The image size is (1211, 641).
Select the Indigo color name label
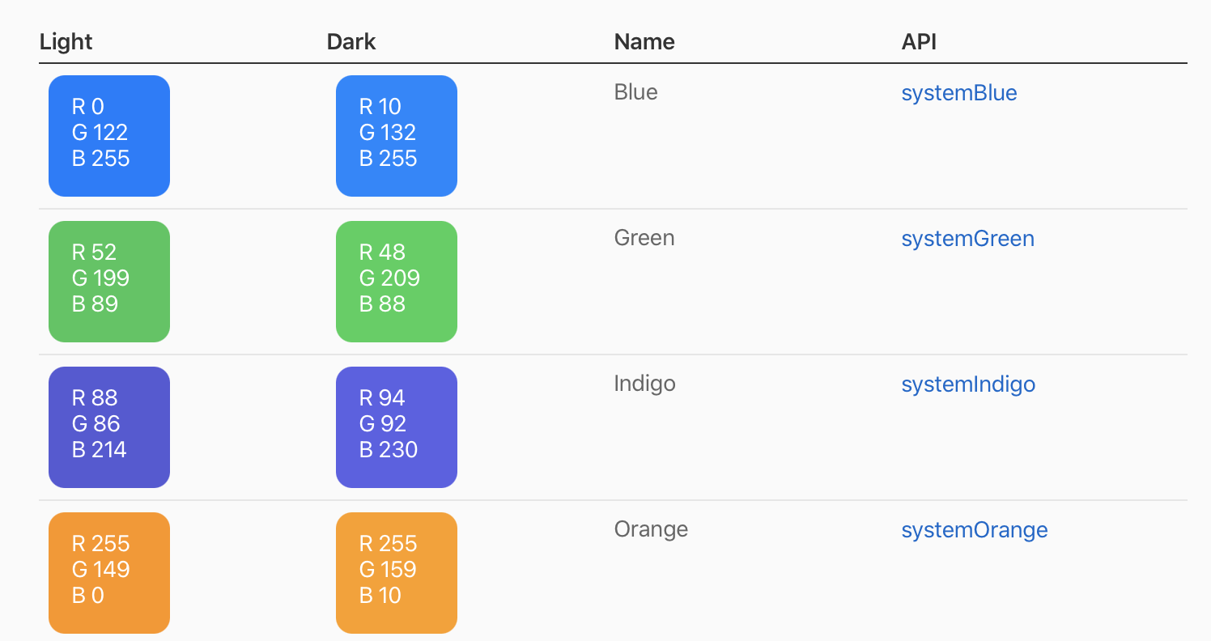tap(644, 383)
